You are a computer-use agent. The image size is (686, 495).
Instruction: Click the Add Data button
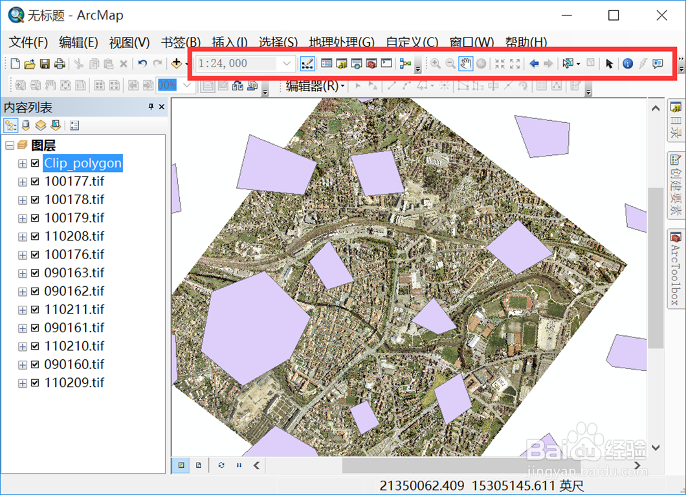click(x=176, y=64)
